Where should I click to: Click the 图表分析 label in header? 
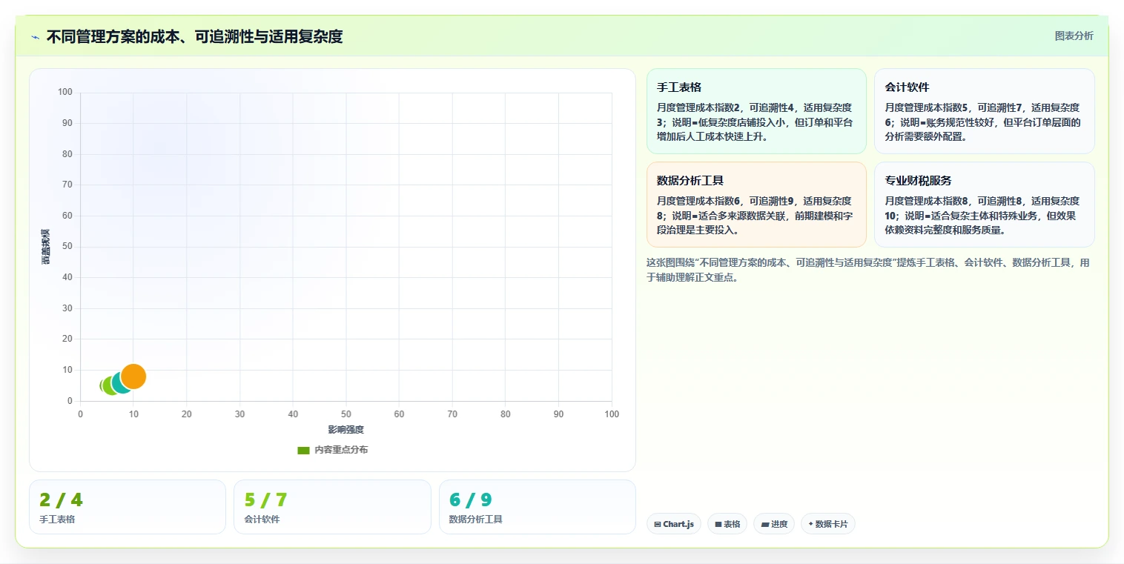[x=1074, y=36]
